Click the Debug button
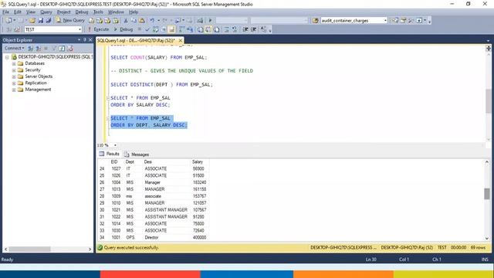The width and height of the screenshot is (494, 278). coord(123,29)
